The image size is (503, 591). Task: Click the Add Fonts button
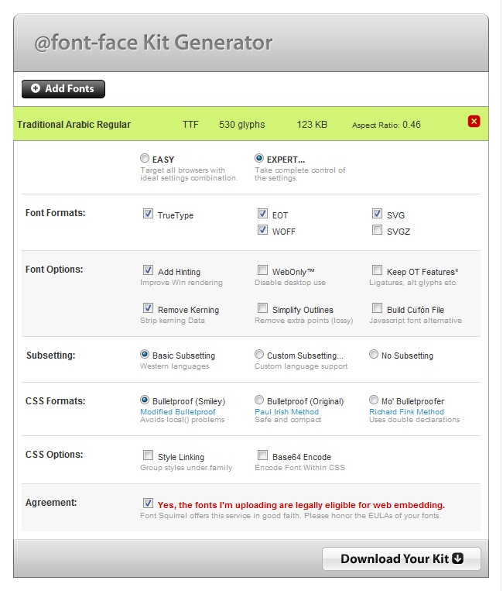[63, 89]
